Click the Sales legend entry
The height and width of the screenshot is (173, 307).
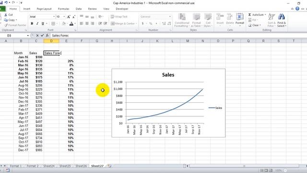pos(215,108)
